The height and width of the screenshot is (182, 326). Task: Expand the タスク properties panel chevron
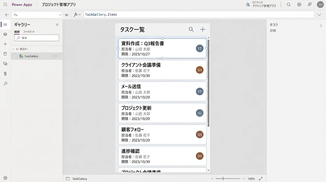pyautogui.click(x=321, y=26)
